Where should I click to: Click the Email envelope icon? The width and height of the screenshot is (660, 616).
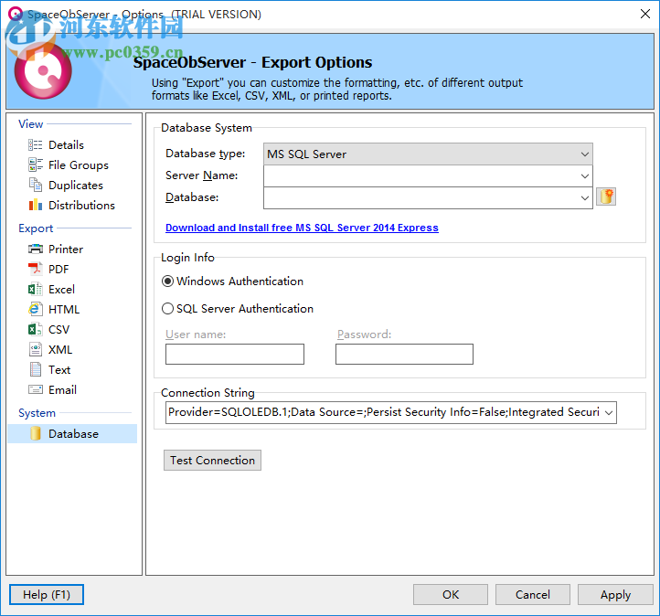(x=36, y=389)
